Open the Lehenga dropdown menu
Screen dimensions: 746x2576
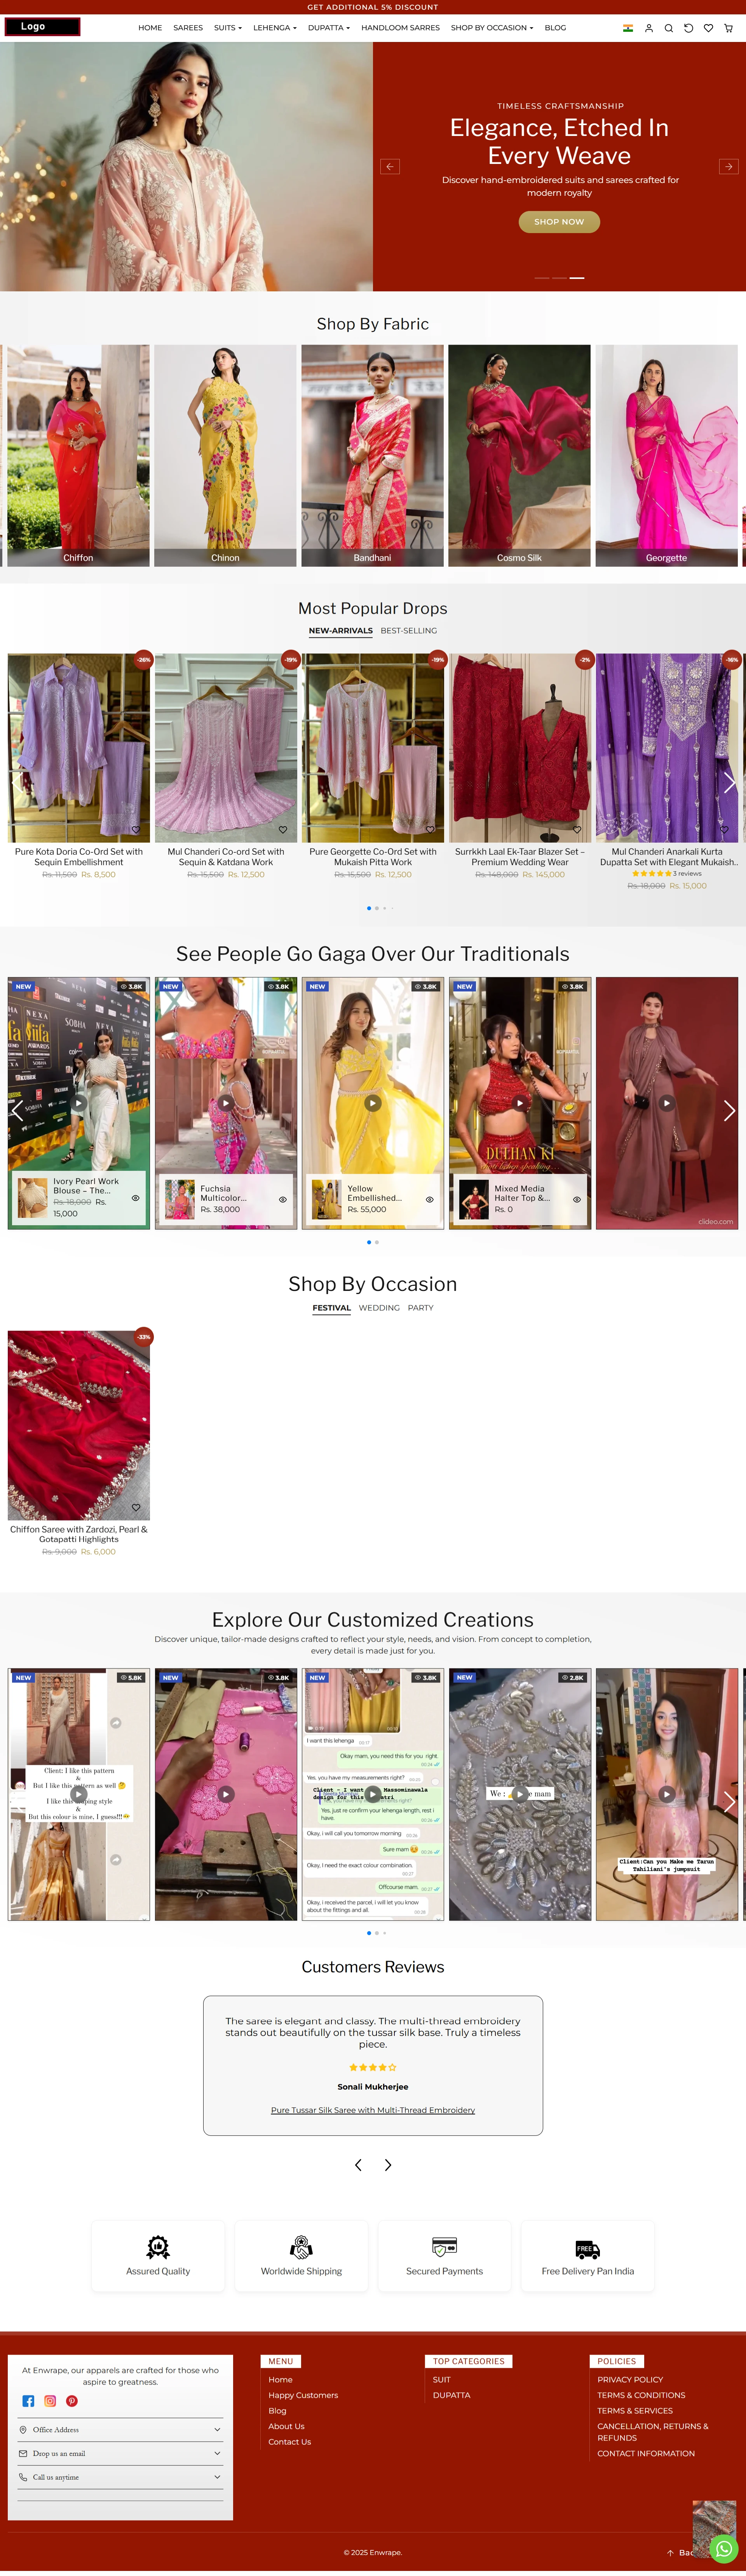click(x=275, y=28)
